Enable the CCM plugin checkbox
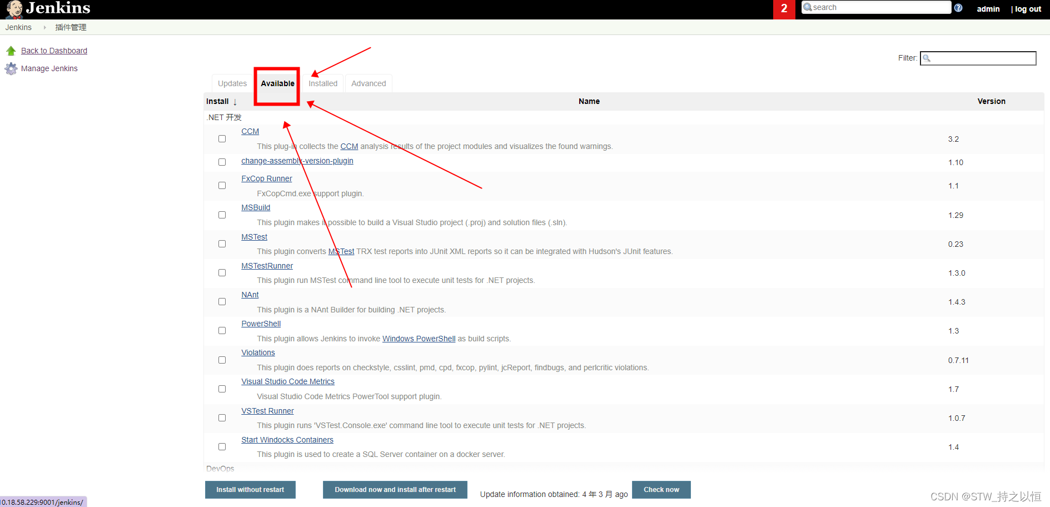The height and width of the screenshot is (507, 1050). pos(222,138)
